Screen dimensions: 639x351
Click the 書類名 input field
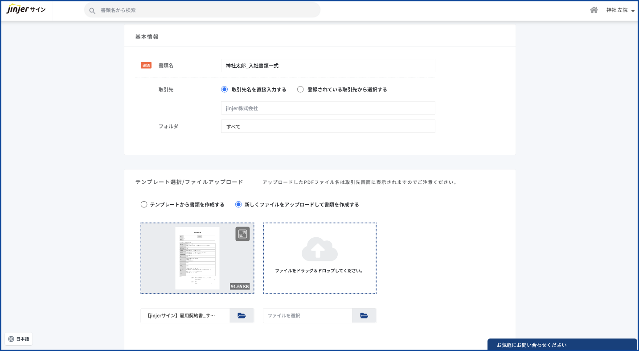tap(328, 66)
